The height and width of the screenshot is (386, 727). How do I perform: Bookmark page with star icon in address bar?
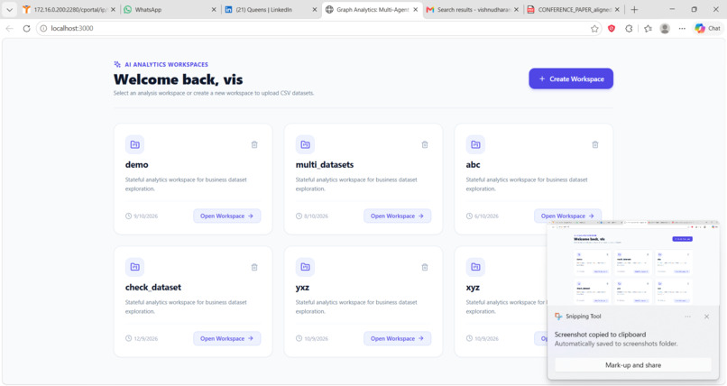coord(594,29)
